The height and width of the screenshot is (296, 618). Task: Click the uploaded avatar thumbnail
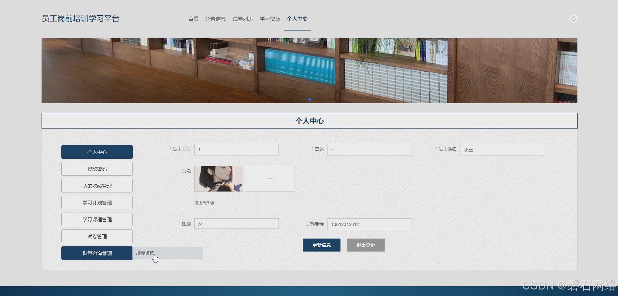pyautogui.click(x=219, y=179)
